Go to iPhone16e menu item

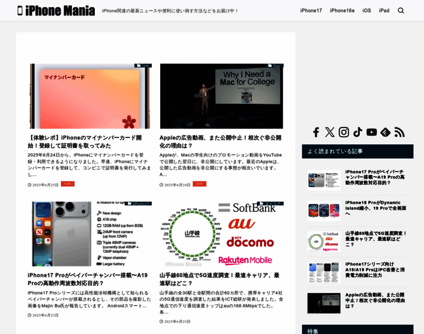(x=342, y=11)
